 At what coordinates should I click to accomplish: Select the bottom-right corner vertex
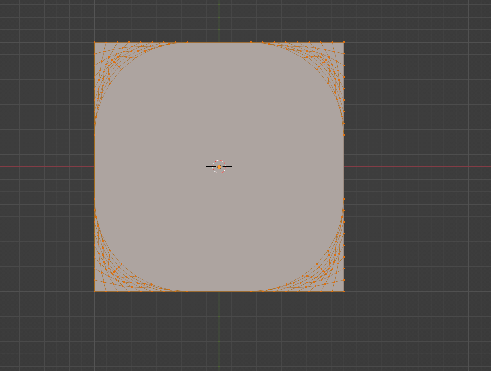(345, 291)
